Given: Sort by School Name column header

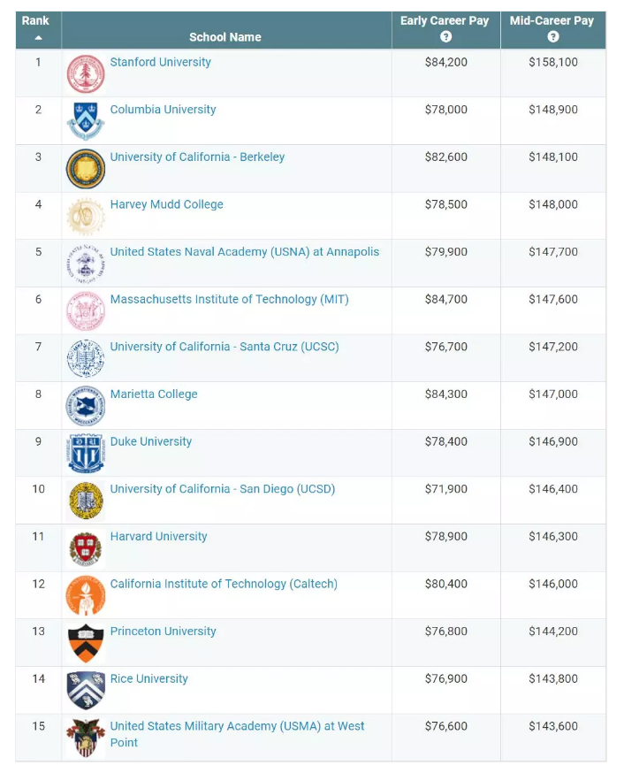Looking at the screenshot, I should (225, 37).
